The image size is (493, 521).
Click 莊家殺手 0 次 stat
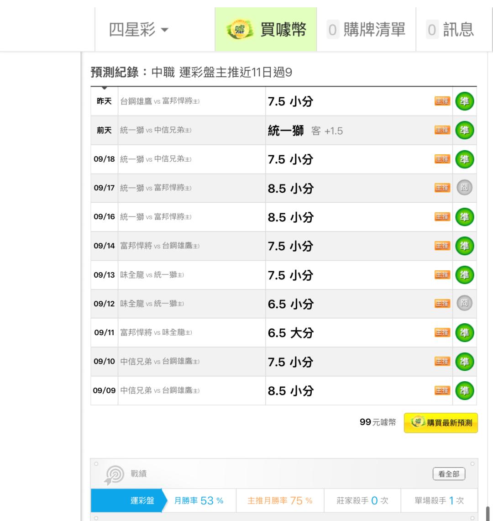(x=362, y=500)
